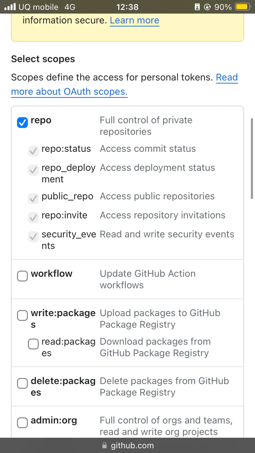The image size is (255, 453).
Task: Tap the rotation lock status icon
Action: pos(207,7)
